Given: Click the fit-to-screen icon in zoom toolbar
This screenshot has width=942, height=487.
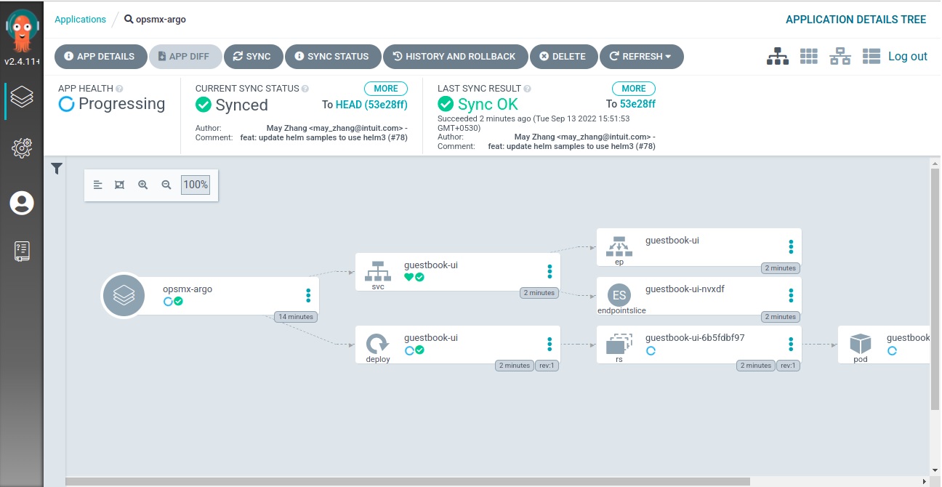Looking at the screenshot, I should tap(120, 185).
